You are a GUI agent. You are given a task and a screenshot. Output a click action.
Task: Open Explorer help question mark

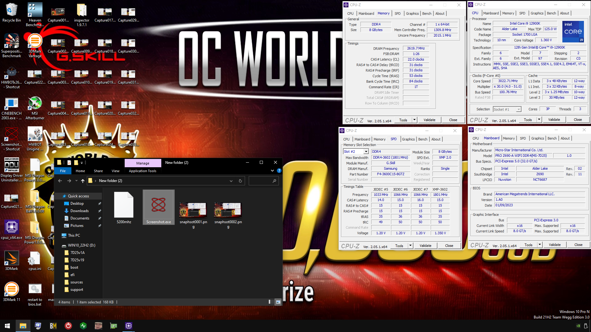click(279, 171)
